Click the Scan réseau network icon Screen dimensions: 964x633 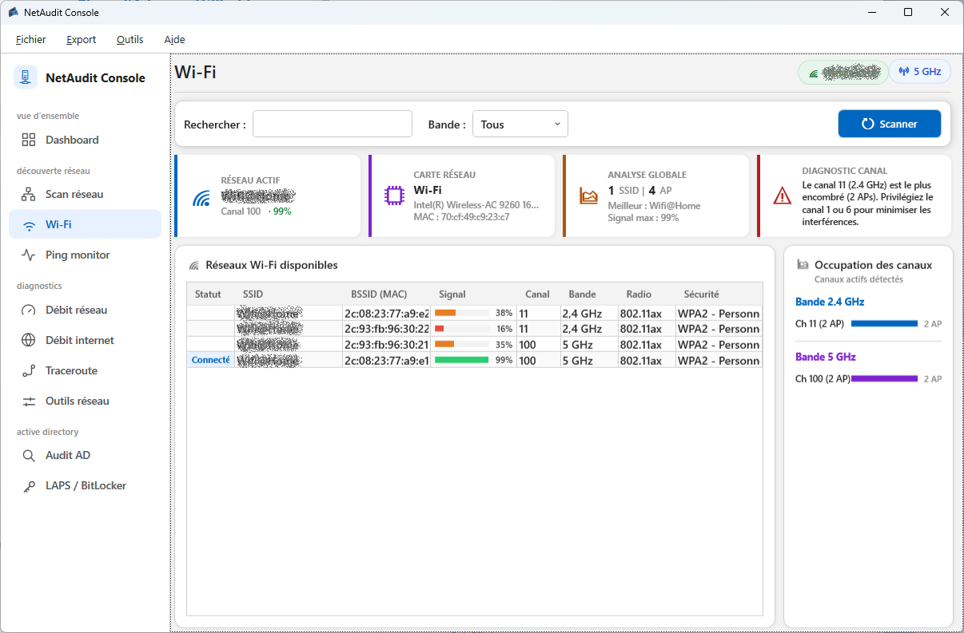[29, 194]
